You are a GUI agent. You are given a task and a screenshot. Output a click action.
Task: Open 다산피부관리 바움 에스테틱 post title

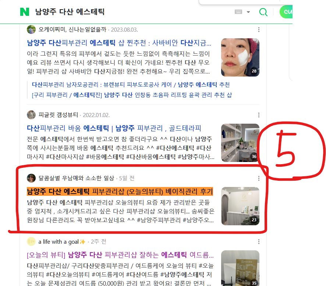[x=114, y=128]
